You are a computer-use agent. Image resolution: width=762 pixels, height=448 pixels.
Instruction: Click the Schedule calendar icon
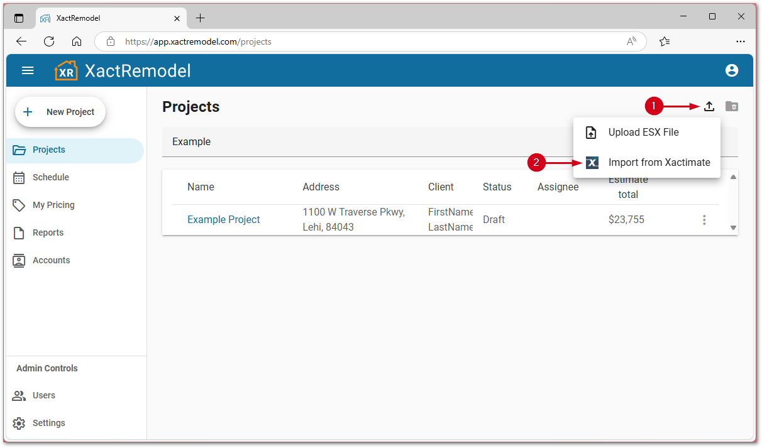pos(19,178)
